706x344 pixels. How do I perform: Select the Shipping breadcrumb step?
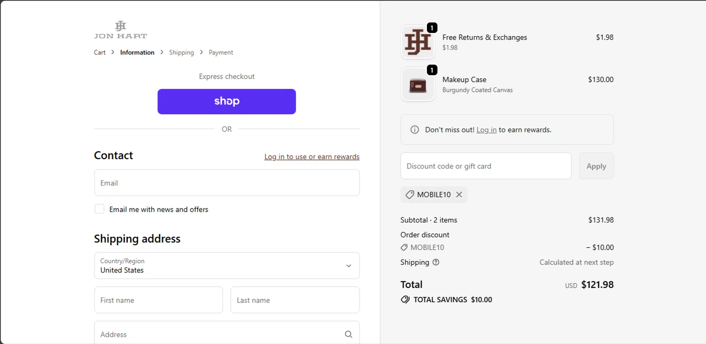point(181,52)
